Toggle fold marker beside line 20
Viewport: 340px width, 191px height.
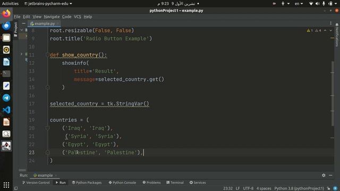coord(48,128)
